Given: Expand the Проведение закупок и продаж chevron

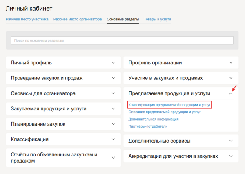Looking at the screenshot, I should tap(114, 78).
